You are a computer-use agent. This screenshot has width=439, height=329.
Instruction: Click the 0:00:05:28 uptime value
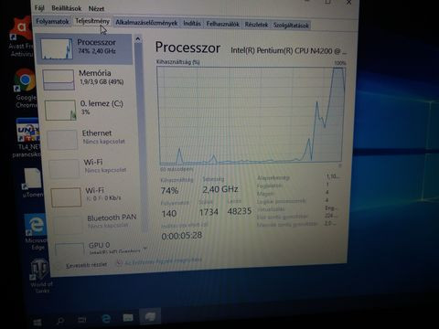[x=182, y=236]
